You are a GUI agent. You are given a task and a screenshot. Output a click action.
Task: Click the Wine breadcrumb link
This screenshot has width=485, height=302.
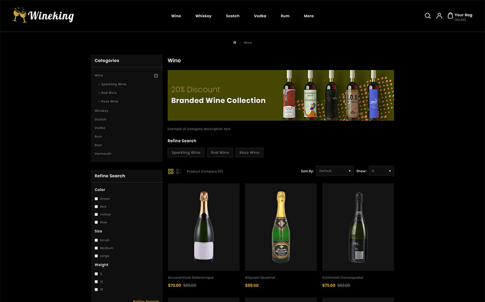[x=248, y=43]
